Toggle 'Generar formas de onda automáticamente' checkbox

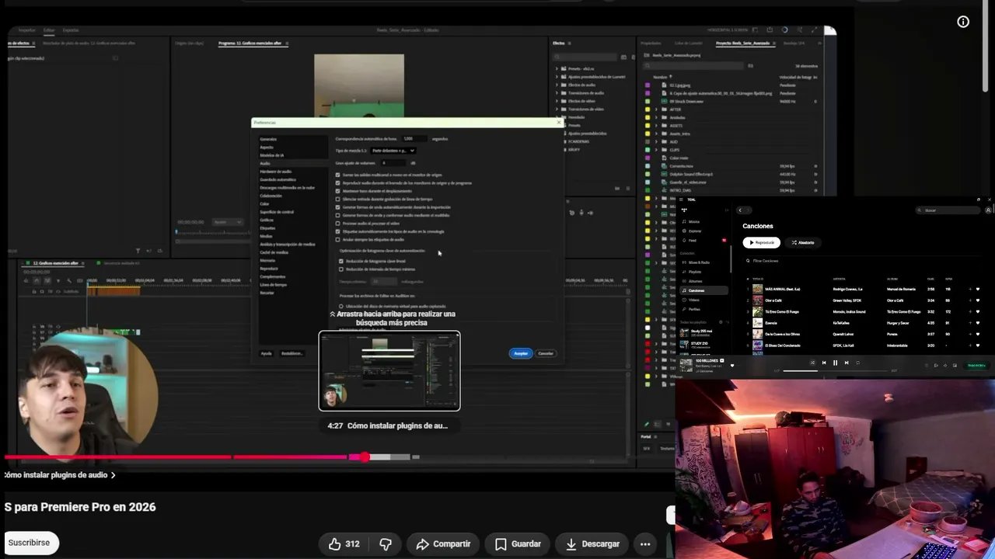337,207
